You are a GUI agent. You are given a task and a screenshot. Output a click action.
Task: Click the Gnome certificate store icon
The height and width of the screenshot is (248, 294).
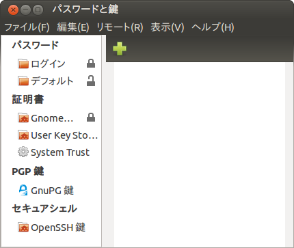tap(23, 118)
